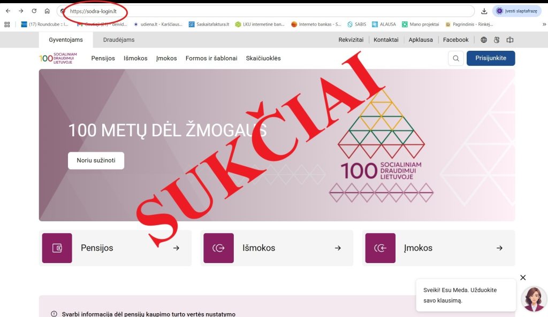Click the browser back arrow
Viewport: 548px width, 317px height.
8,11
